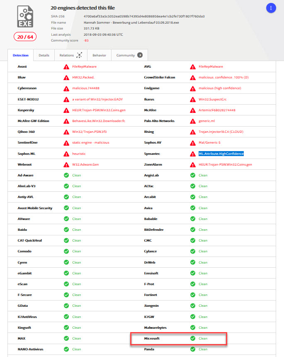Switch to the Detection tab

(x=20, y=55)
